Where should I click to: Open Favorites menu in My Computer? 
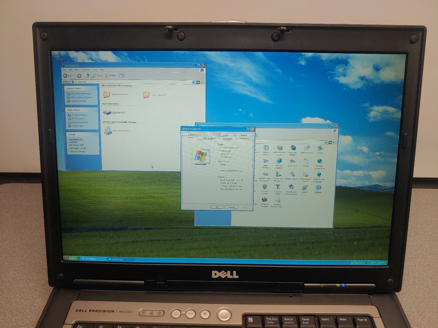point(86,70)
